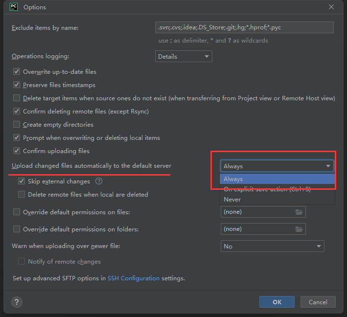Screen dimensions: 347x317
Task: Open folder browser for file permissions
Action: pyautogui.click(x=299, y=212)
